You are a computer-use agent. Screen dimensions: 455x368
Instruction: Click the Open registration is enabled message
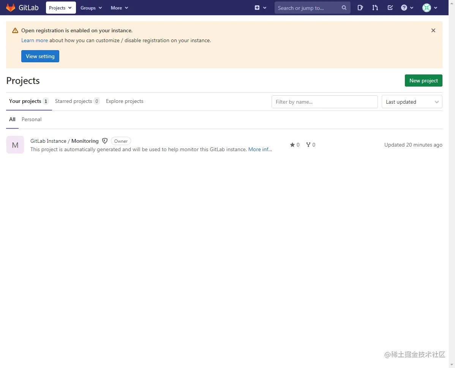point(77,30)
